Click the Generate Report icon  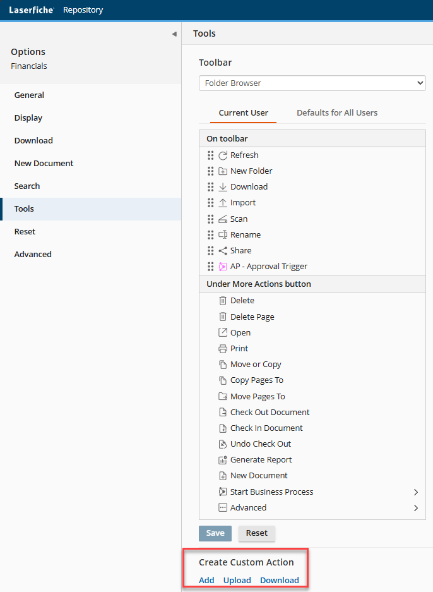click(222, 460)
